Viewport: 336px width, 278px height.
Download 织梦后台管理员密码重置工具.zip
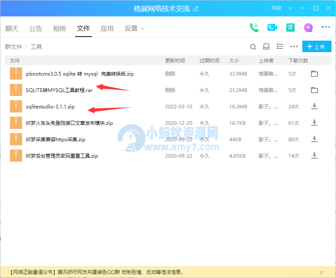[314, 156]
